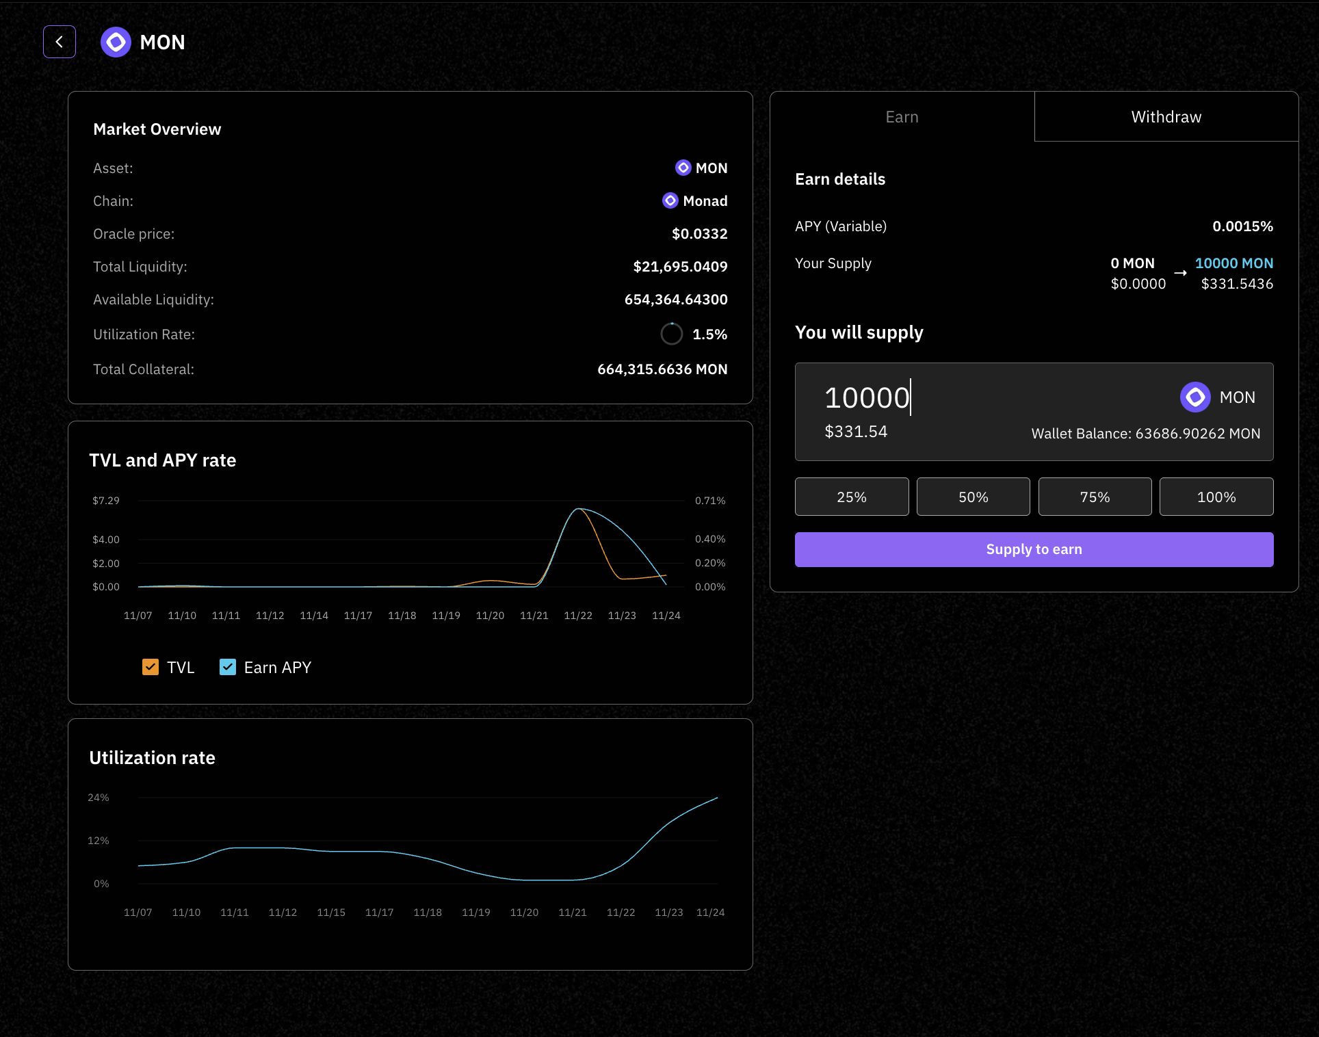Image resolution: width=1319 pixels, height=1037 pixels.
Task: Click the Wallet Balance text
Action: (1145, 434)
